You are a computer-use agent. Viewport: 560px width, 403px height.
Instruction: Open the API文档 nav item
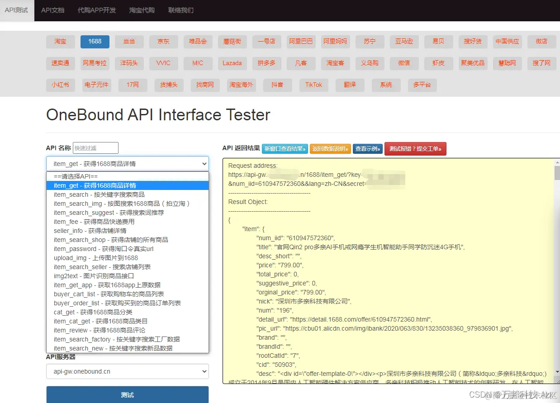52,10
